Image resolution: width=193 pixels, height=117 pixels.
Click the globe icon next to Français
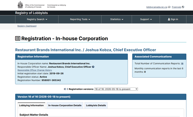[183, 7]
